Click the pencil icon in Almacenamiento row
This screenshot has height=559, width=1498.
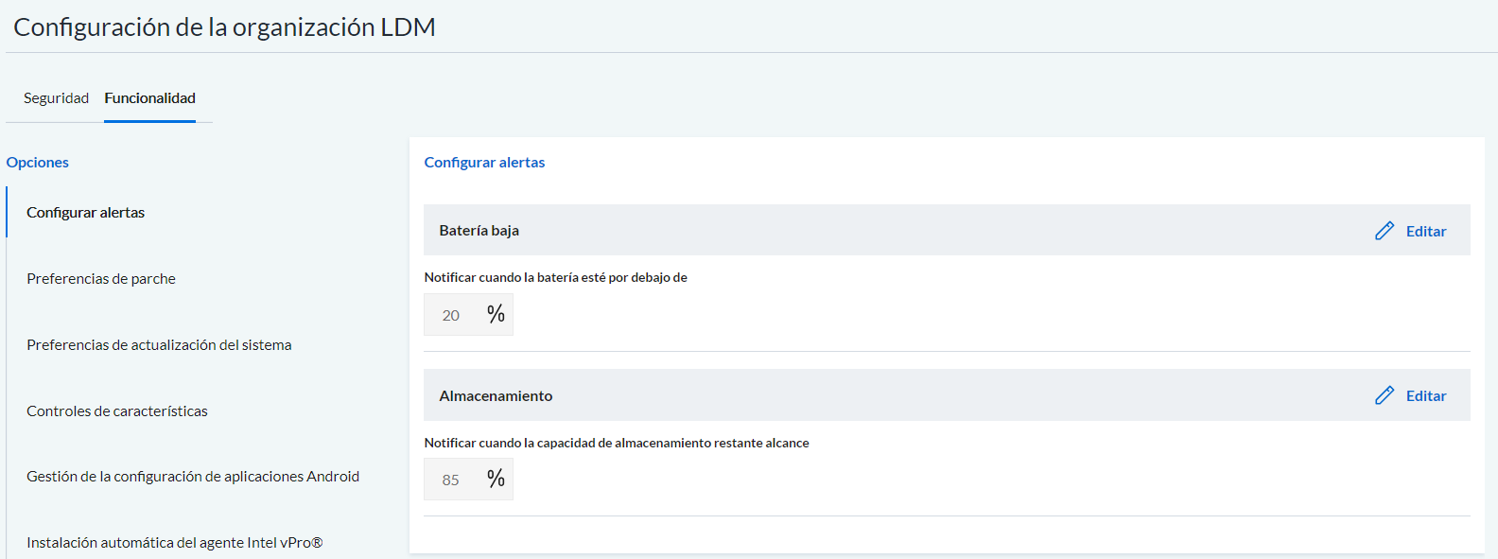coord(1385,395)
